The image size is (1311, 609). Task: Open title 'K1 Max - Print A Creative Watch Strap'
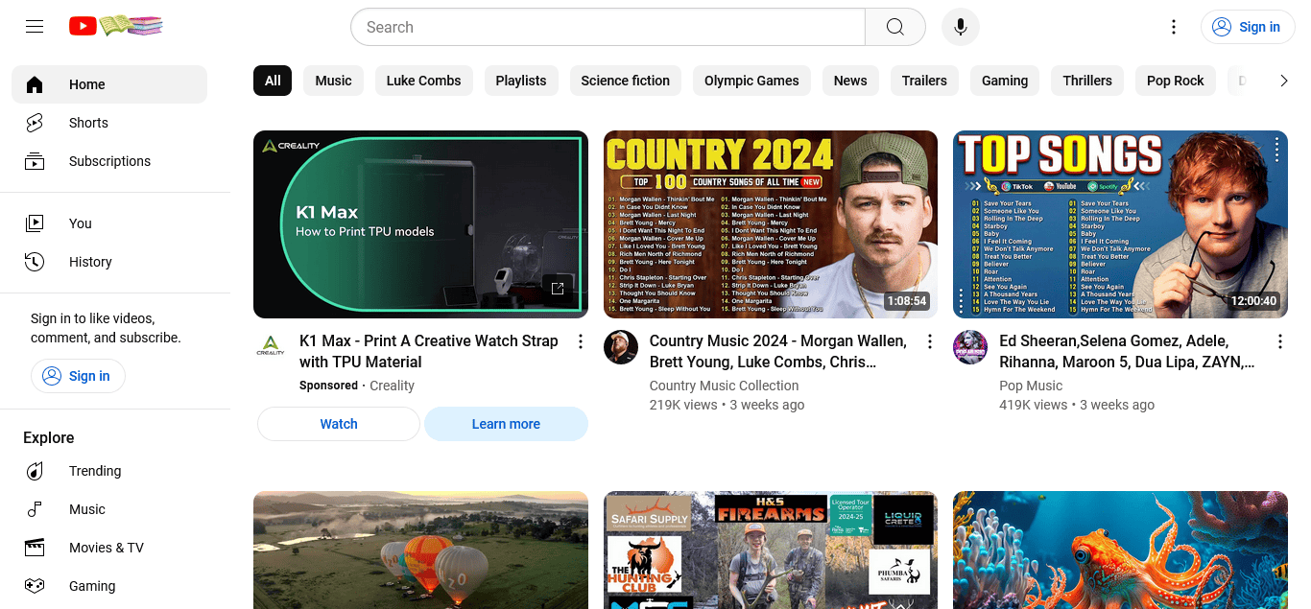tap(429, 351)
